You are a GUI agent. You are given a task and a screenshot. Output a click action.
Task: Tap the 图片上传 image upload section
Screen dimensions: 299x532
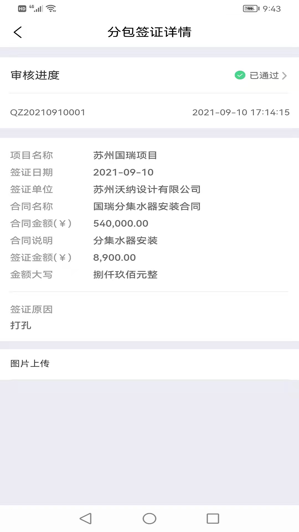tap(30, 364)
